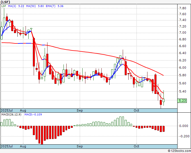Click the Aug label on MACD axis
The height and width of the screenshot is (153, 191).
tap(23, 146)
